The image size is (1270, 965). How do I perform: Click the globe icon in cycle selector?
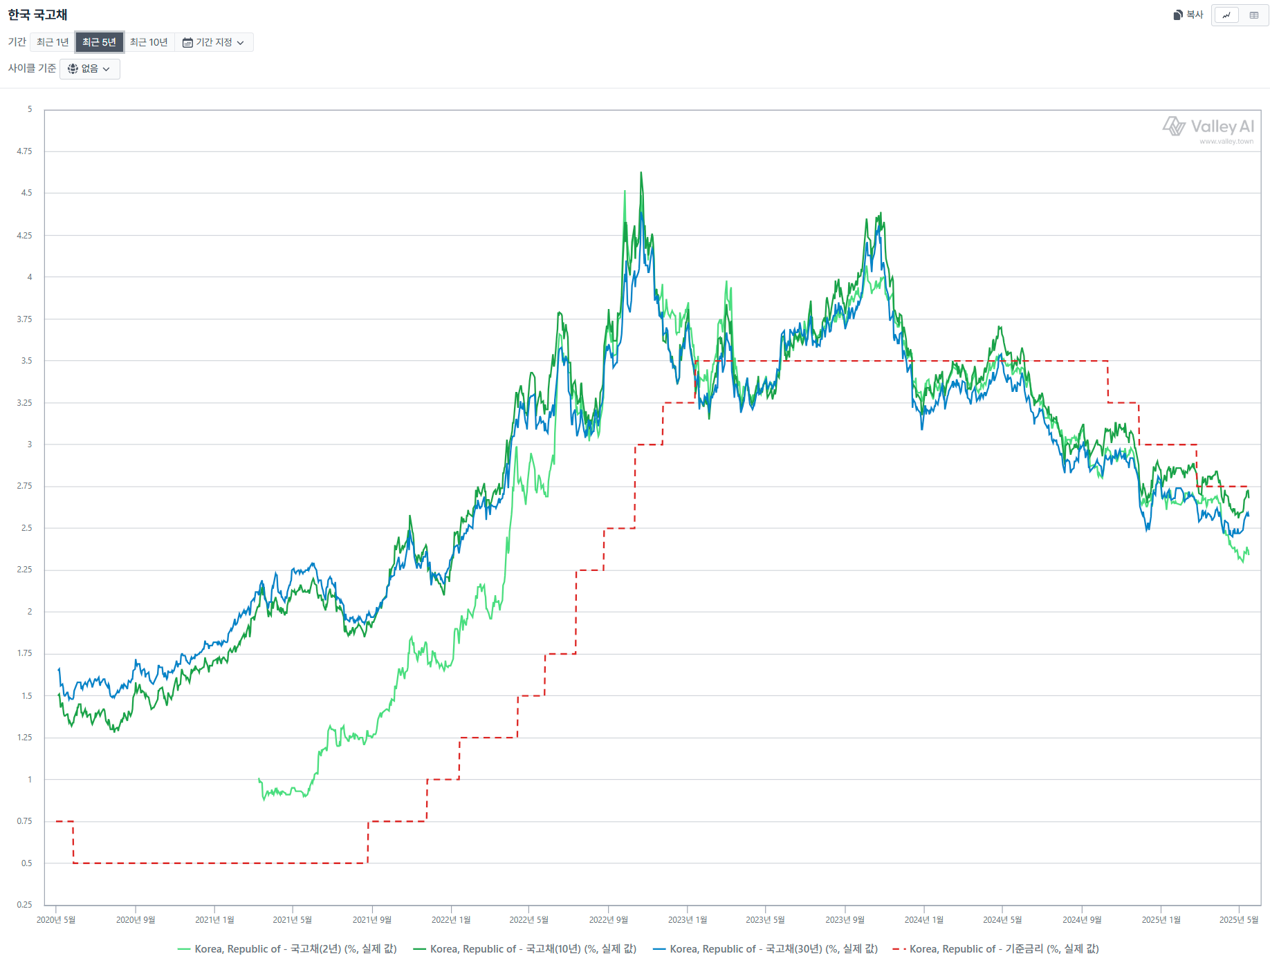tap(73, 69)
